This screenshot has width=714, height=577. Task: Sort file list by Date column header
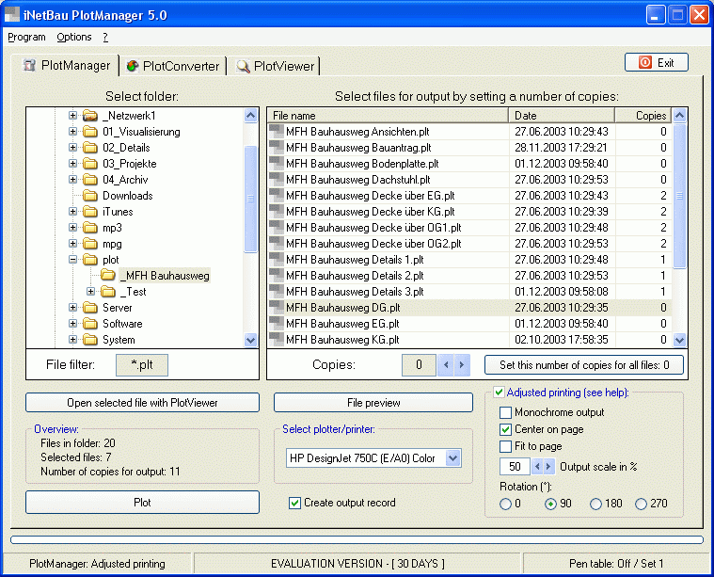point(562,116)
